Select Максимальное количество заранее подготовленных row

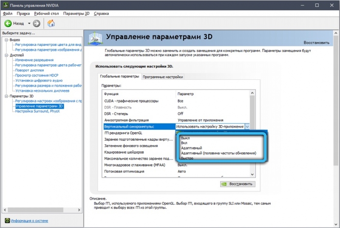pyautogui.click(x=139, y=158)
